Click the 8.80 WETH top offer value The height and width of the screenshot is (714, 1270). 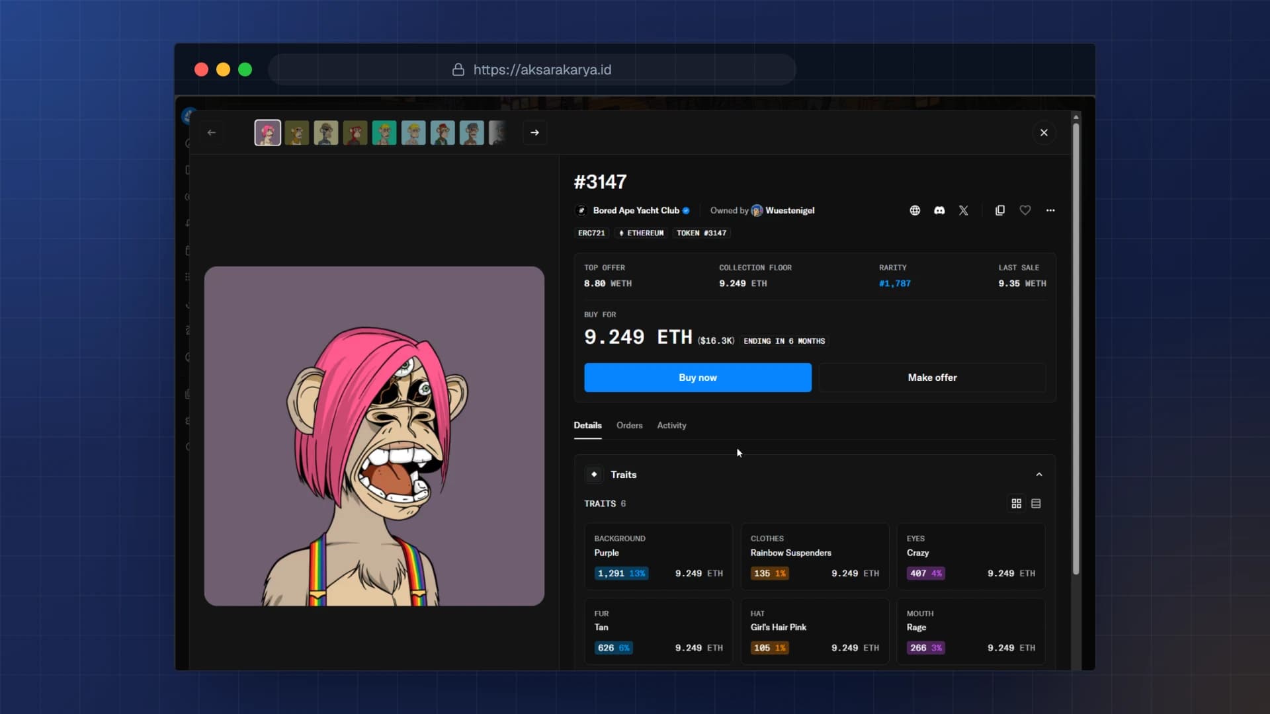point(607,284)
